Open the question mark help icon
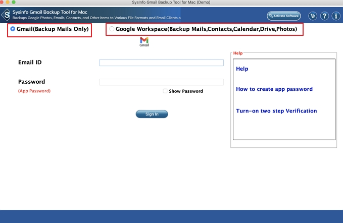Image resolution: width=343 pixels, height=223 pixels. pyautogui.click(x=324, y=16)
